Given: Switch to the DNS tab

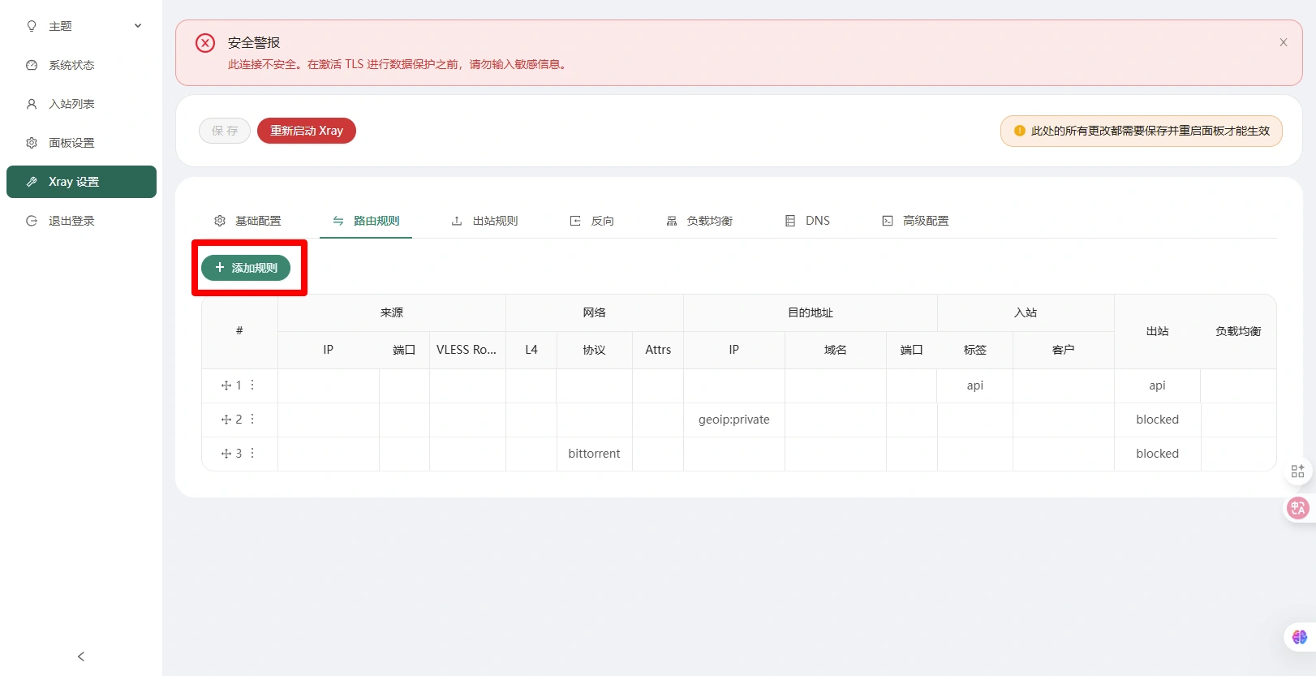Looking at the screenshot, I should [807, 221].
